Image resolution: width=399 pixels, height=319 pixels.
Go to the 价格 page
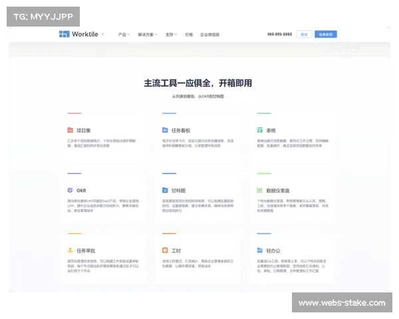tap(189, 35)
